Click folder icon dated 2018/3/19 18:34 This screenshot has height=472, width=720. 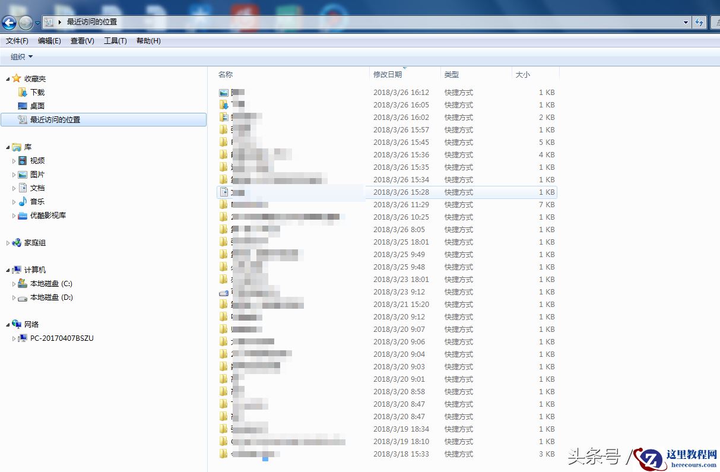click(223, 429)
